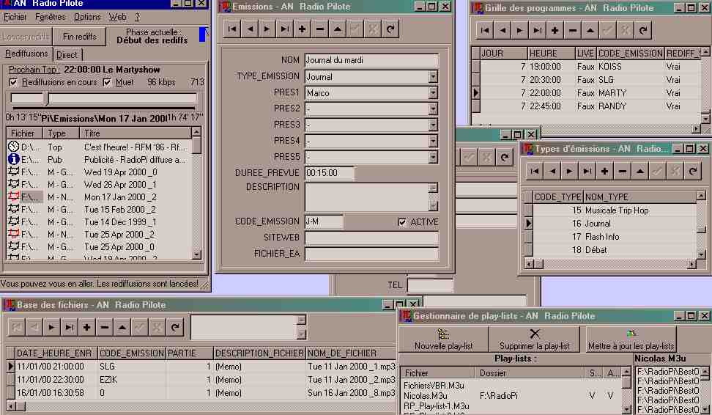Go to first record in Grille des programmes
712x415 pixels.
(x=484, y=31)
